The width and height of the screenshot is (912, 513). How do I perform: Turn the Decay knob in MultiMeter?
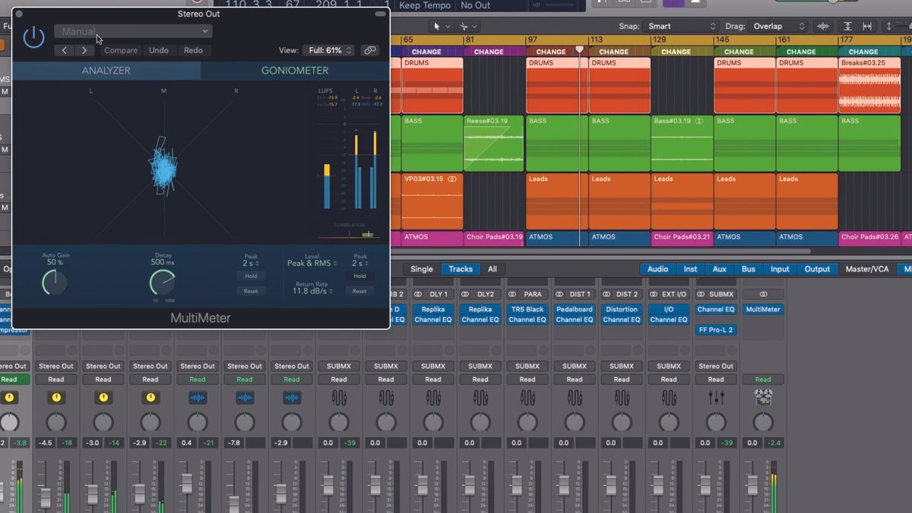point(162,281)
